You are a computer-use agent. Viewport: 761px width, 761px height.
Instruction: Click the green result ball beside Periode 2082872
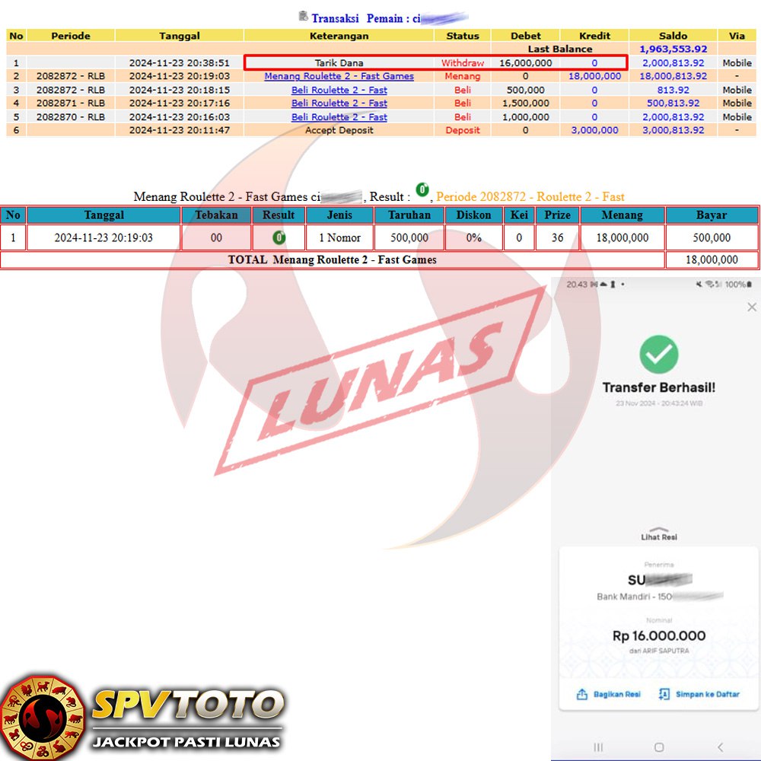pos(422,190)
